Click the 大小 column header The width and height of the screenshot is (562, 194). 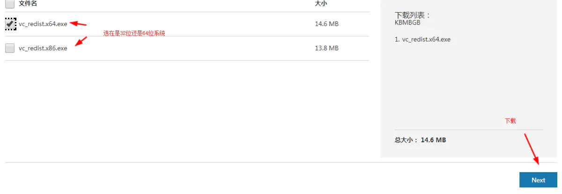[x=321, y=3]
